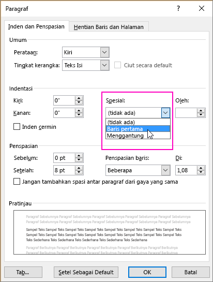The image size is (213, 282).
Task: Click Setel Sebagai Default button
Action: [x=86, y=272]
